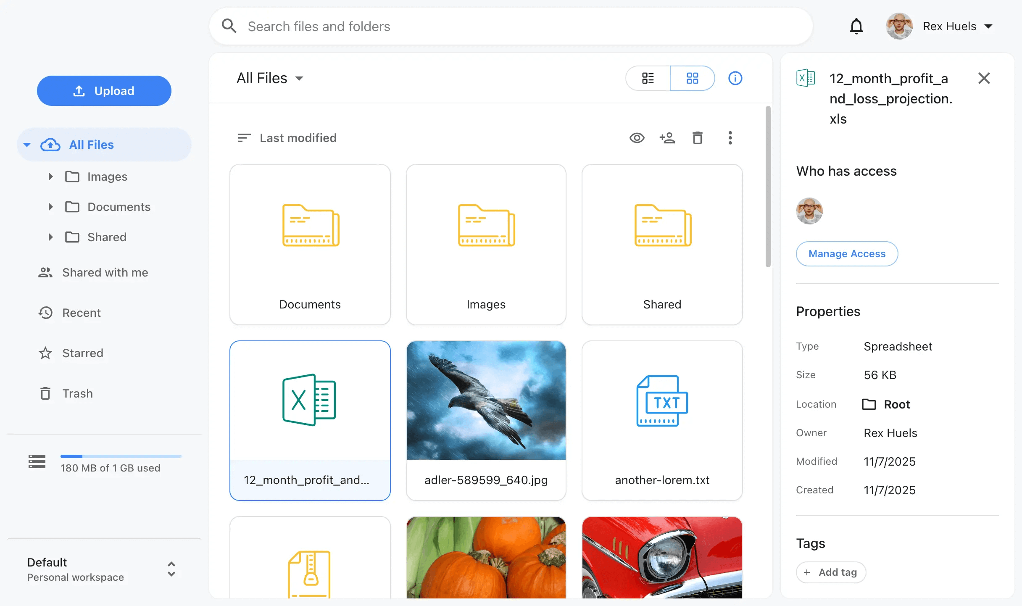
Task: Open the Upload dialog
Action: tap(104, 90)
